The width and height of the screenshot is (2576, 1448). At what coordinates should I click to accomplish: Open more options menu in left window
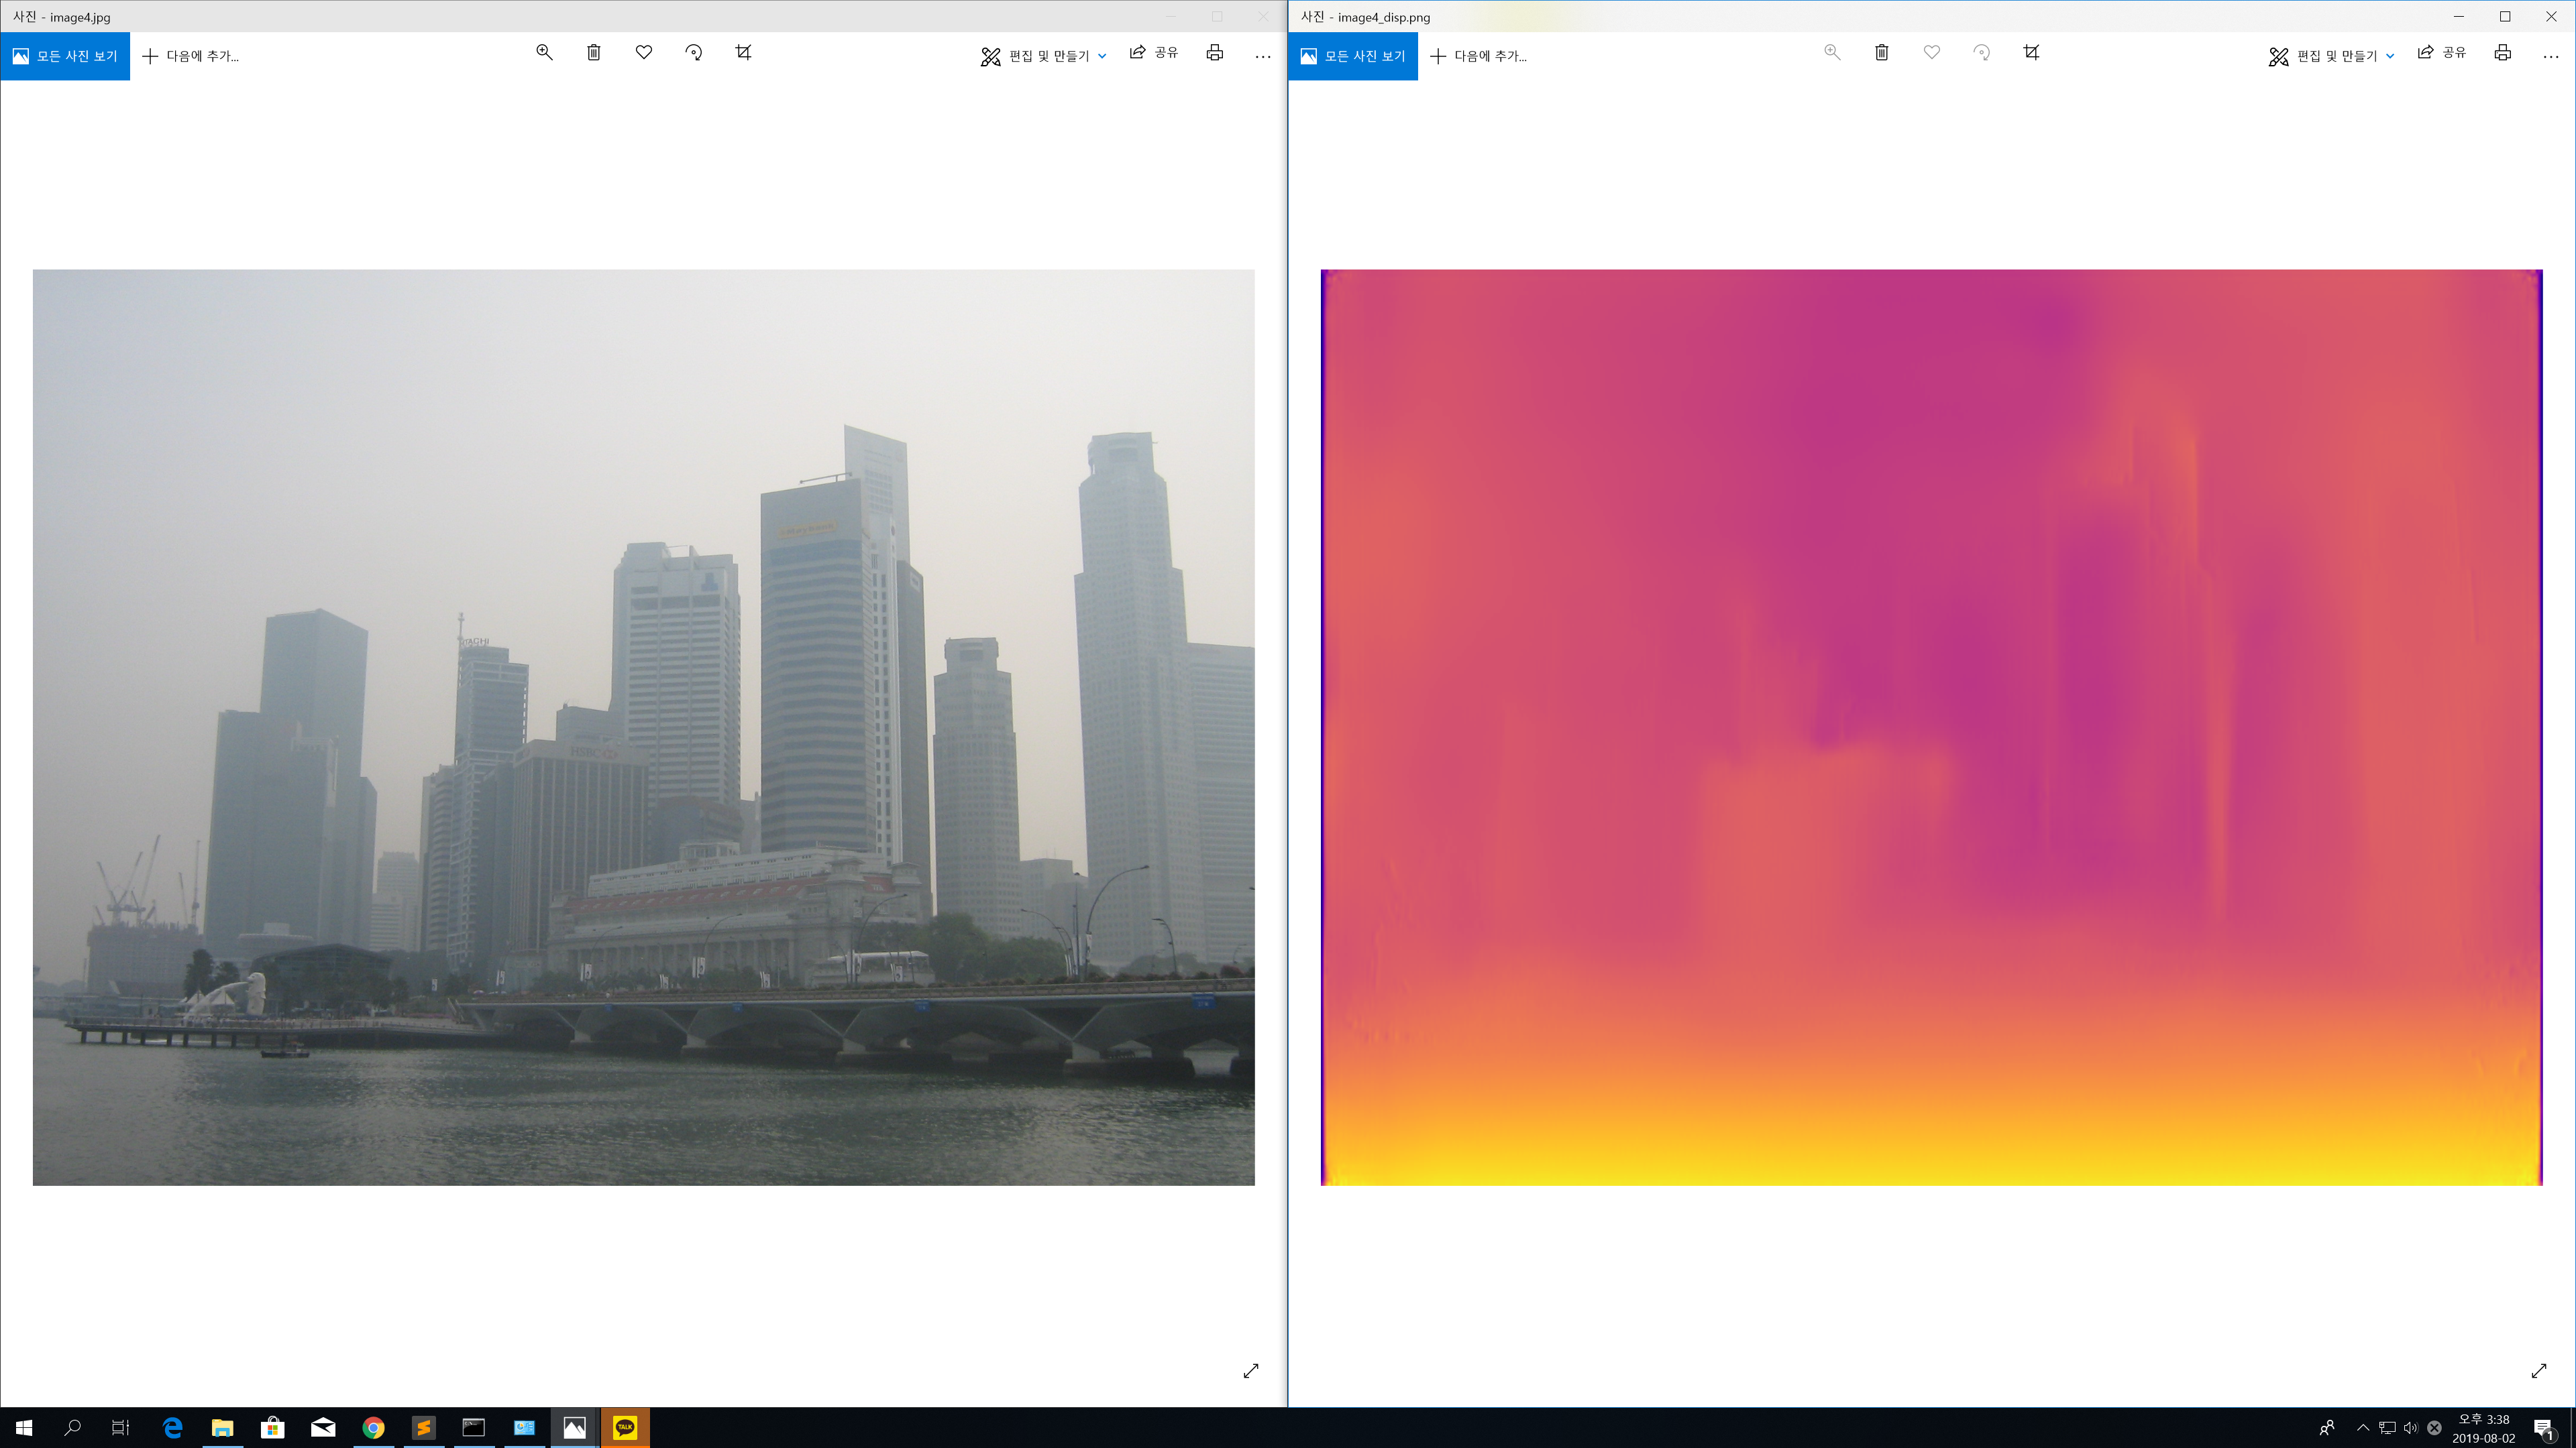pos(1262,56)
